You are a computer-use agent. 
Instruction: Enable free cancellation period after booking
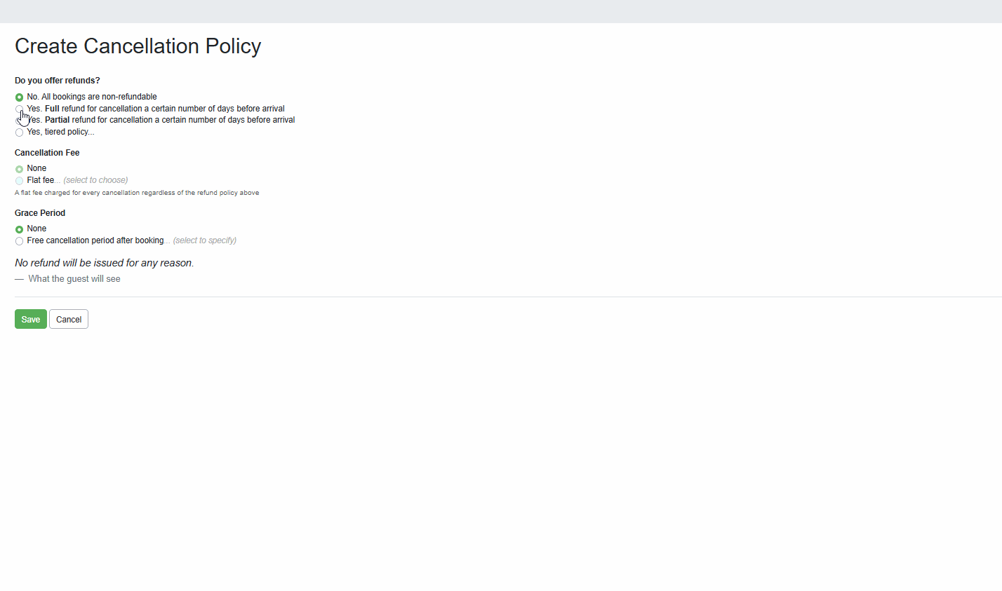point(19,240)
